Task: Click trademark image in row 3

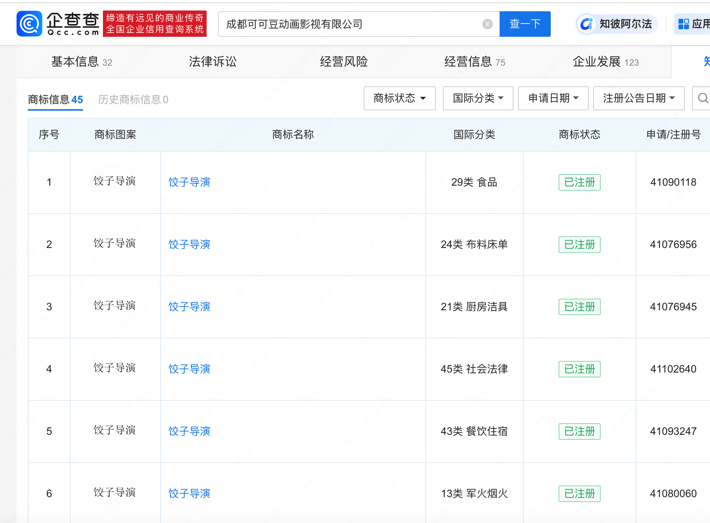Action: click(x=115, y=305)
